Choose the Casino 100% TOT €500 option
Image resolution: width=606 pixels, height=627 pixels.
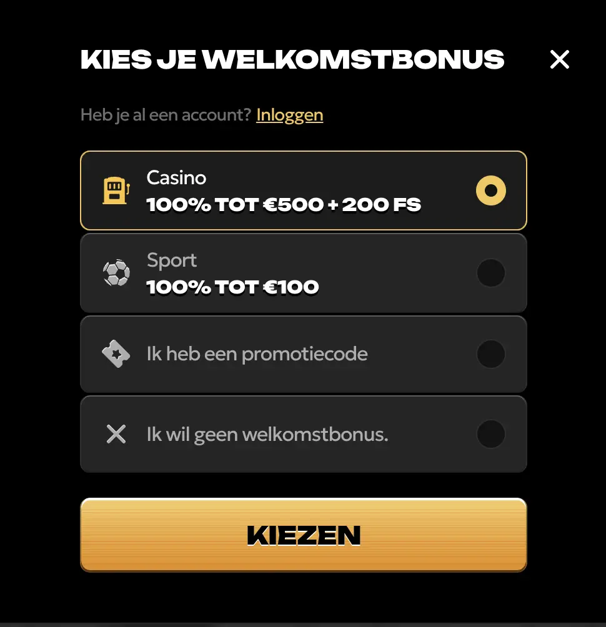(x=303, y=190)
